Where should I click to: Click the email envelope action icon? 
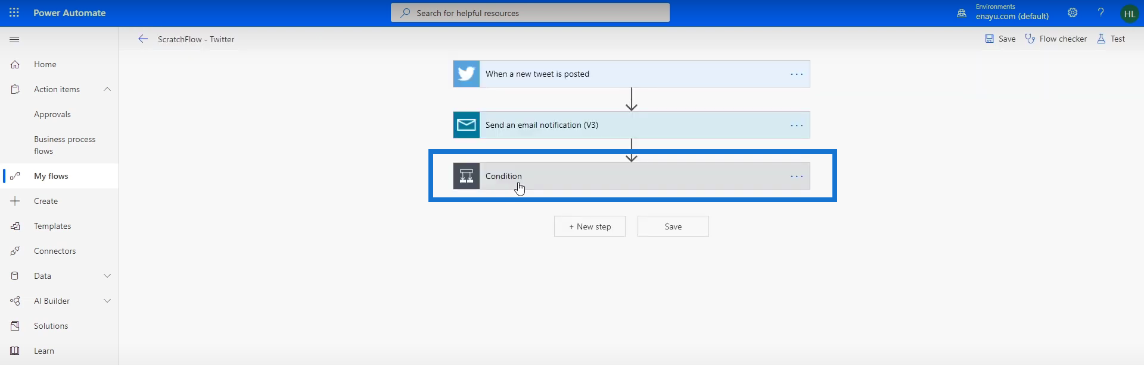coord(467,125)
